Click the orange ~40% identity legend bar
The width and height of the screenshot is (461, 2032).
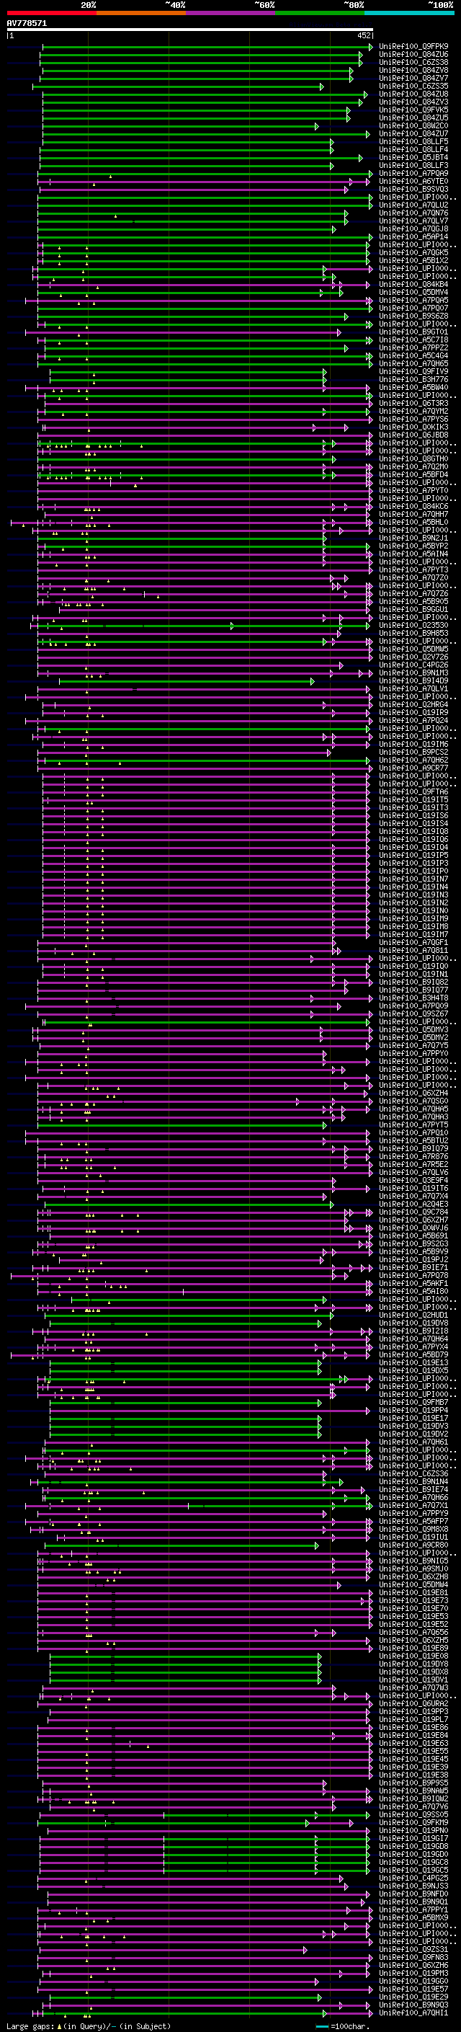tap(141, 13)
